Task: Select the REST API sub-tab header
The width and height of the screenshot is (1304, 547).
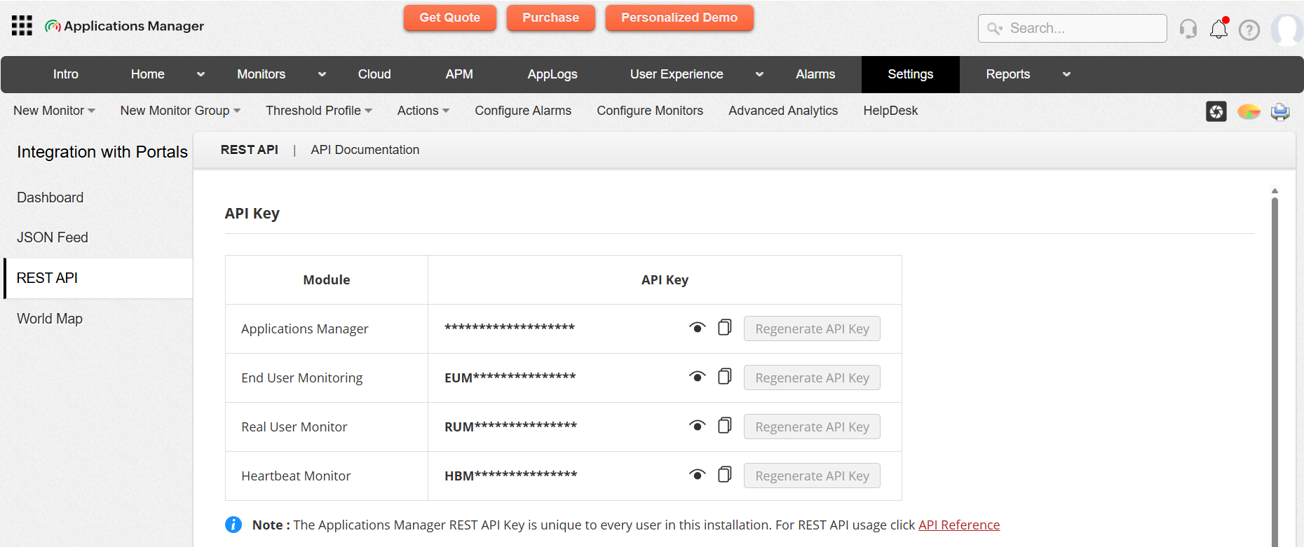Action: click(250, 150)
